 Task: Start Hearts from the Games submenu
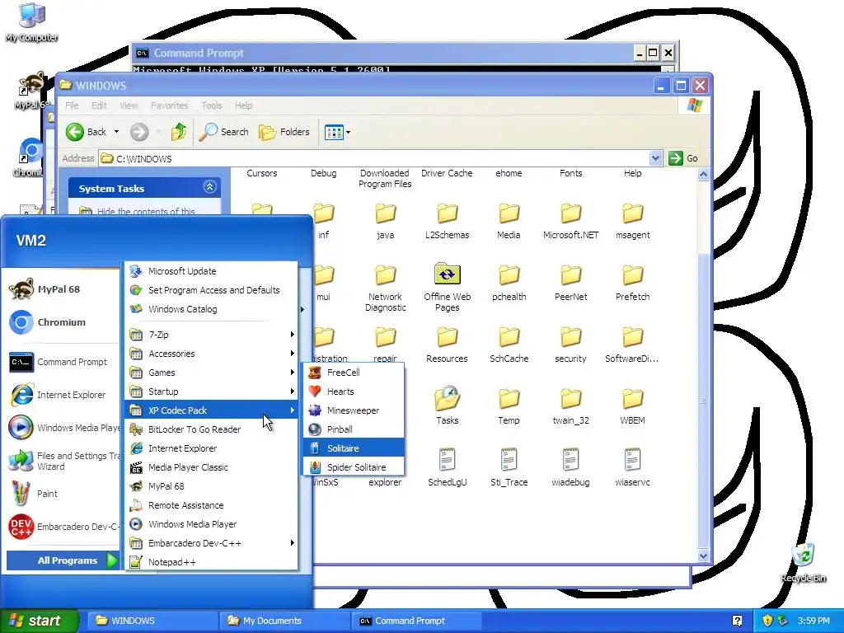coord(353,392)
